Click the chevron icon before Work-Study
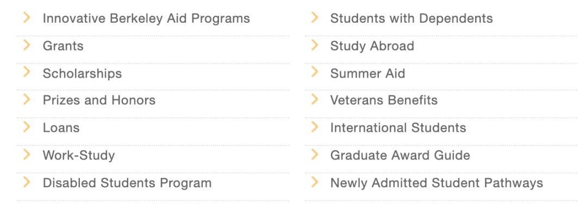This screenshot has width=587, height=204. tap(27, 154)
